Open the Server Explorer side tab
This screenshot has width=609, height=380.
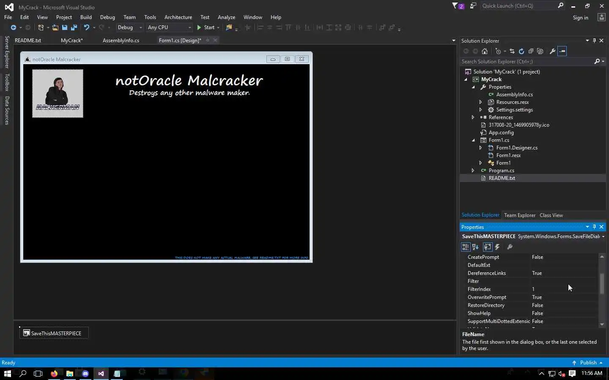pyautogui.click(x=7, y=52)
